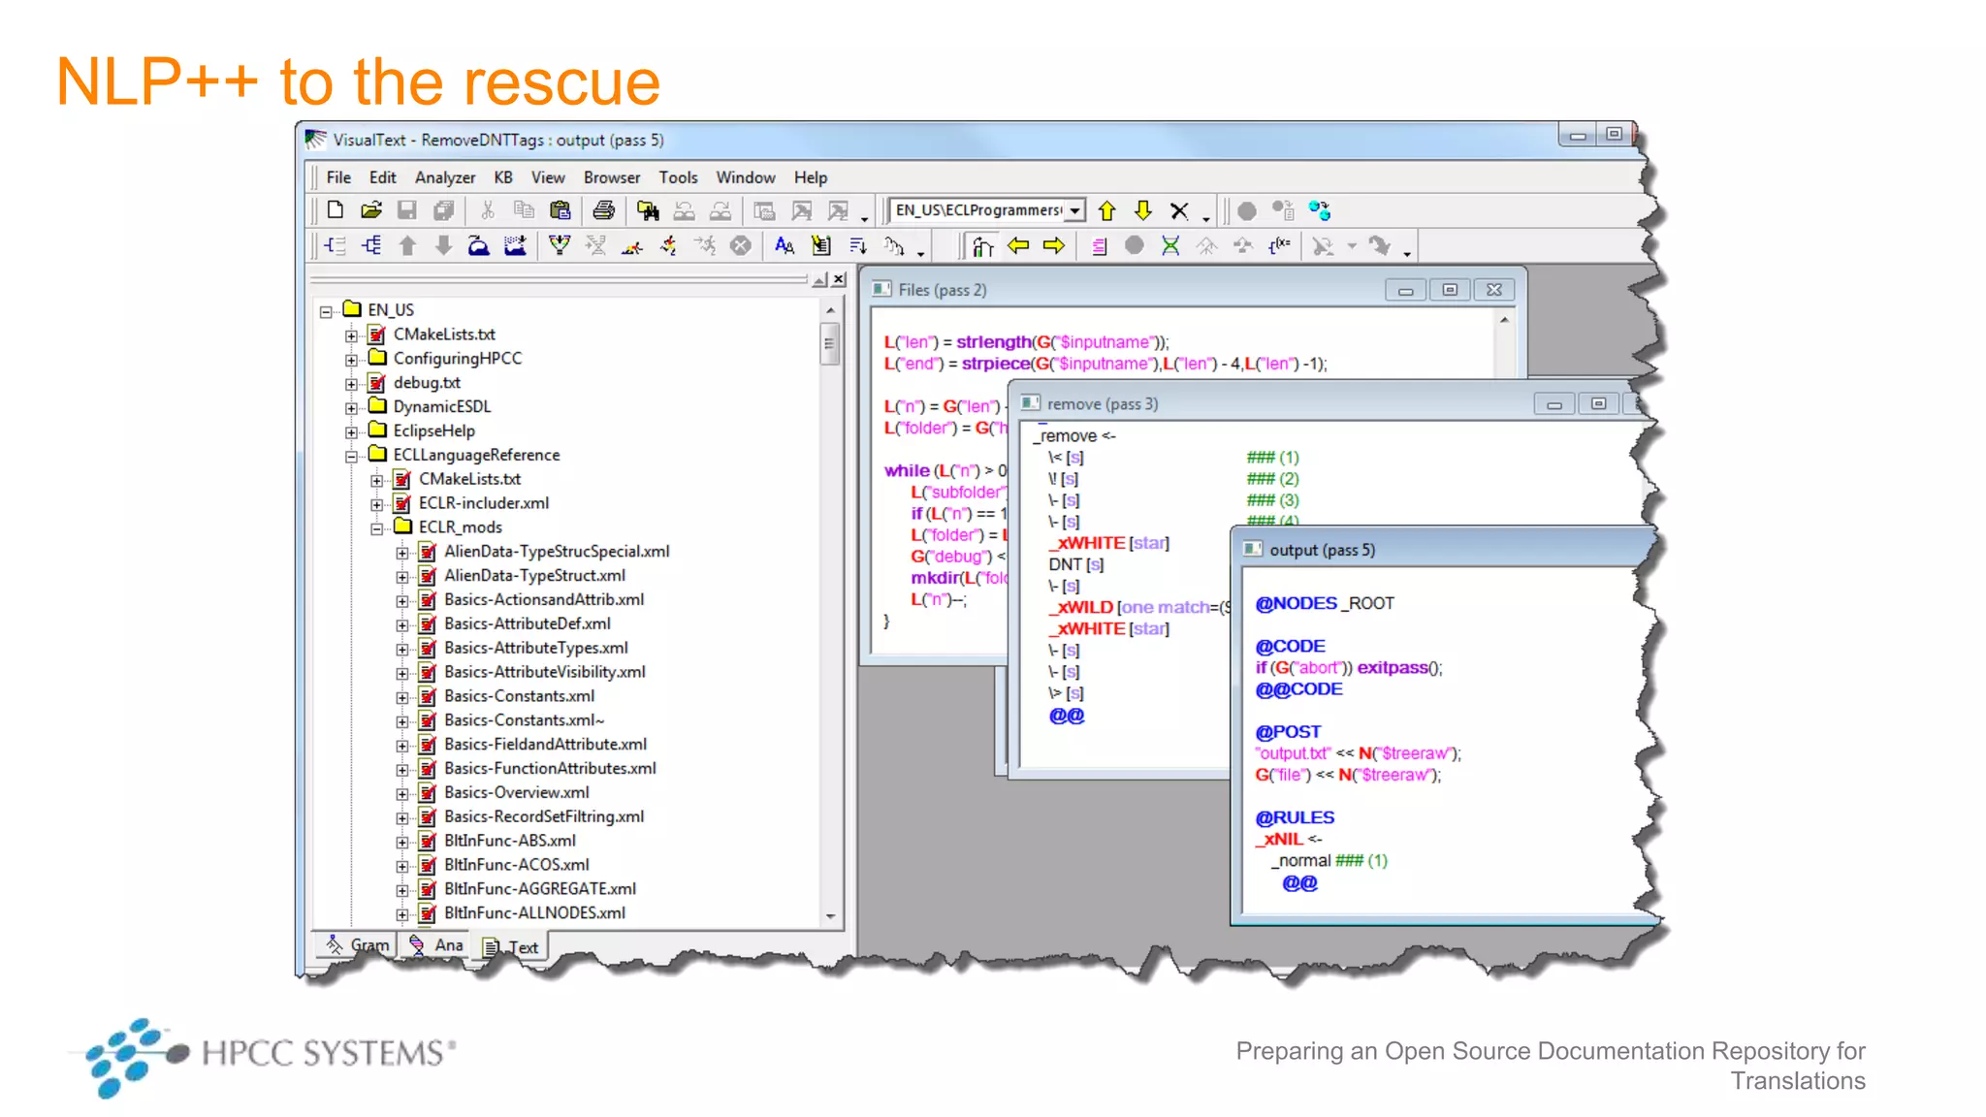Open the Analyzer menu
The width and height of the screenshot is (1986, 1117).
[x=445, y=177]
